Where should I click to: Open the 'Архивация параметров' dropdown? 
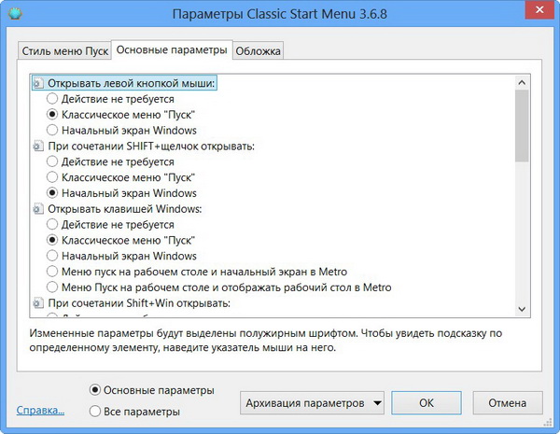pos(313,402)
